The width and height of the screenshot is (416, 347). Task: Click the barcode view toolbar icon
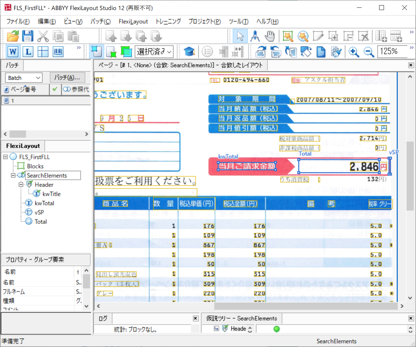point(58,52)
